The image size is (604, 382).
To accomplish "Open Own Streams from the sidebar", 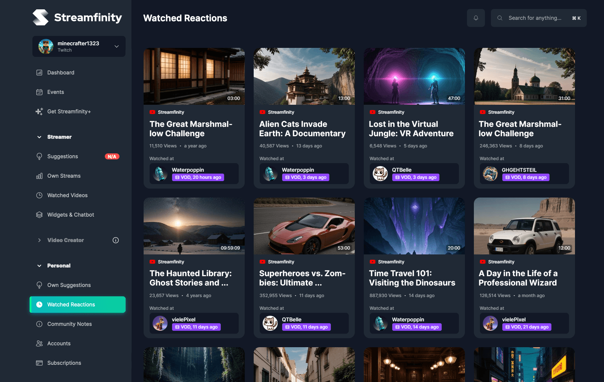I will (x=64, y=175).
